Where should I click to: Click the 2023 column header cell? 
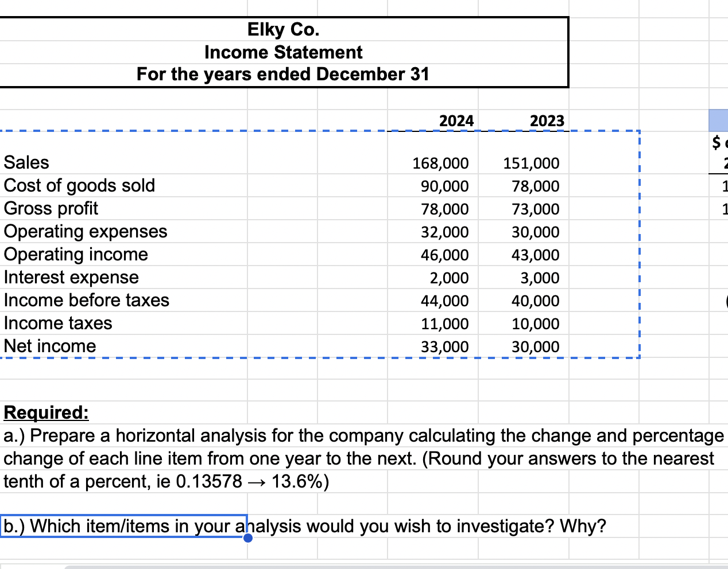[545, 120]
